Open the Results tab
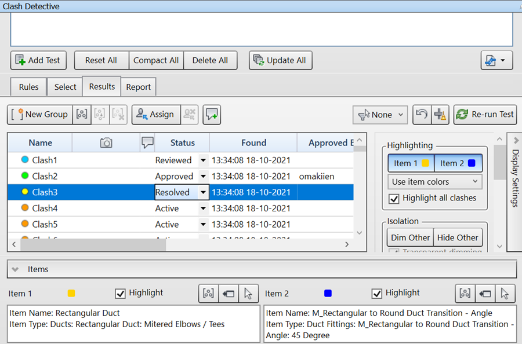522x344 pixels. click(x=102, y=86)
